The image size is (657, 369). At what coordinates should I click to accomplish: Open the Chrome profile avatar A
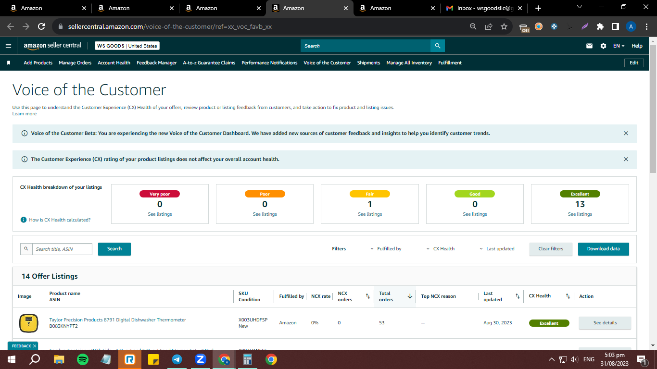point(631,26)
